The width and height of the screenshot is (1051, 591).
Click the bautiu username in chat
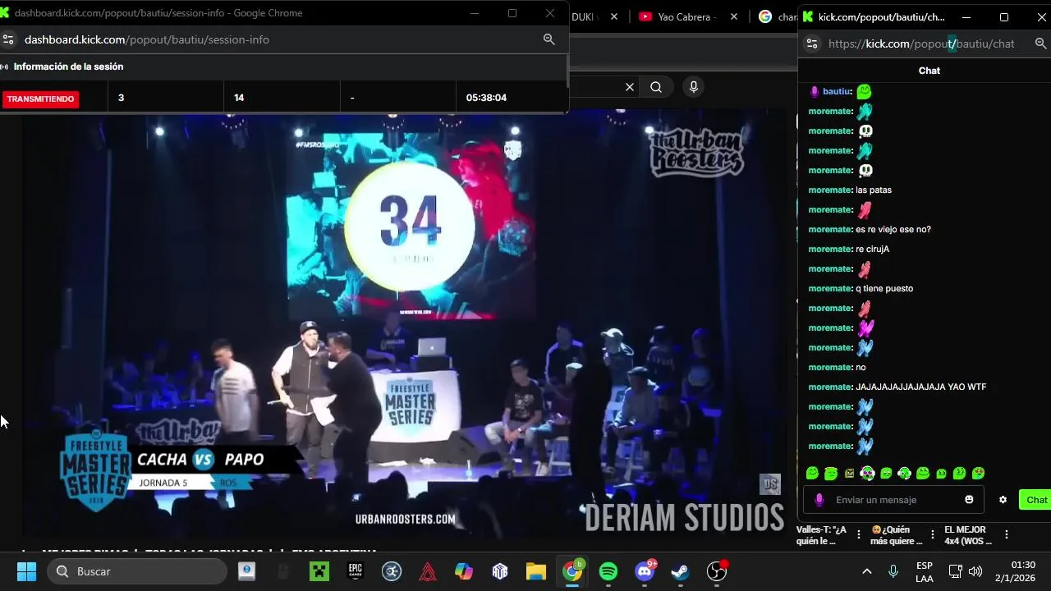[837, 92]
